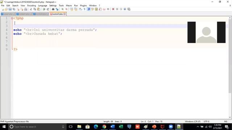Toggle file monitoring eye icon
This screenshot has height=130, width=232.
(108, 9)
